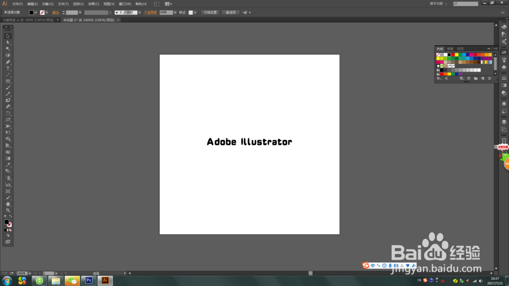Swap fill and stroke colors
Image resolution: width=509 pixels, height=286 pixels.
[10, 216]
